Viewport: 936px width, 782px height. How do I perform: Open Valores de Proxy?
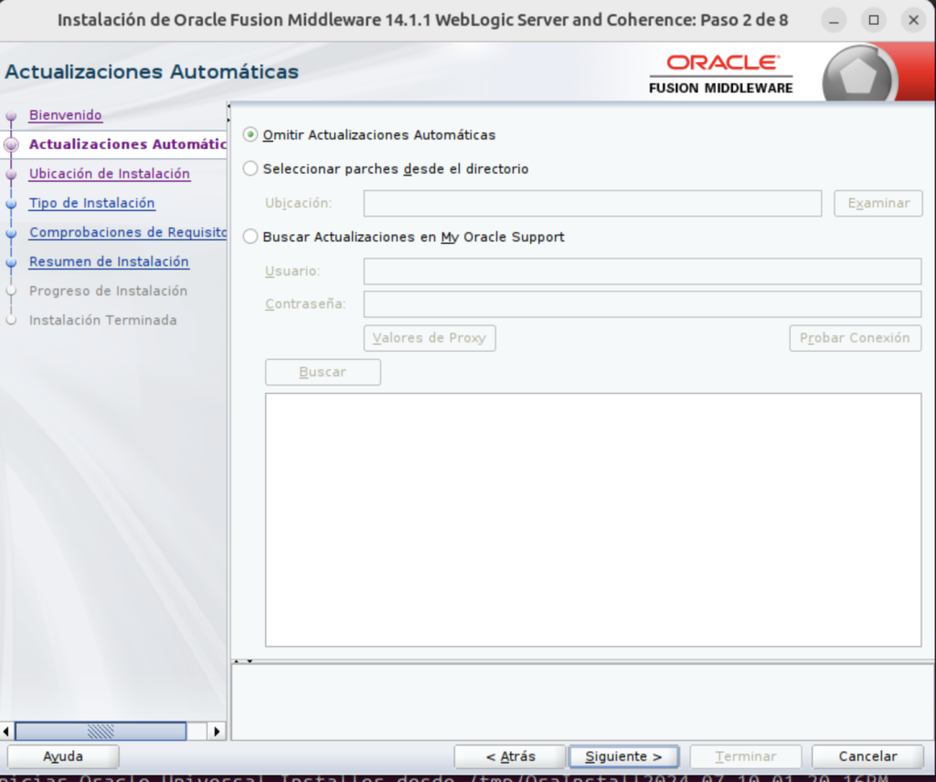pyautogui.click(x=430, y=338)
